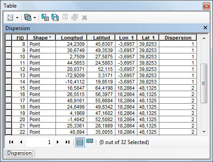The image size is (213, 162).
Task: Click Longitud cell 24,2309
Action: (x=72, y=44)
